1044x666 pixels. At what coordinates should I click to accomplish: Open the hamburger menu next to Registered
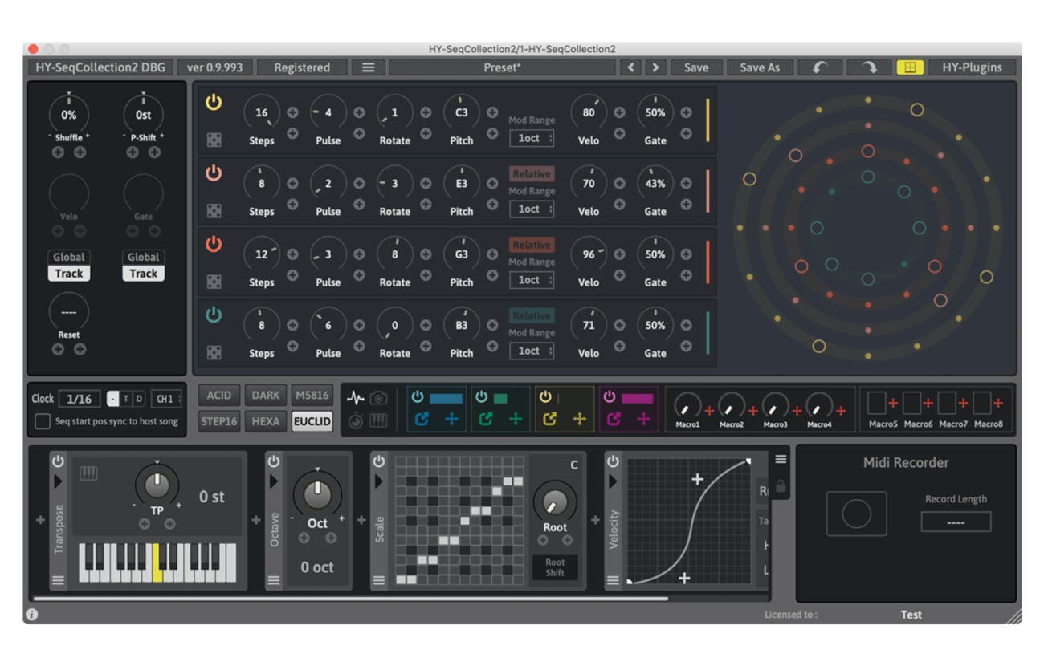[x=368, y=67]
